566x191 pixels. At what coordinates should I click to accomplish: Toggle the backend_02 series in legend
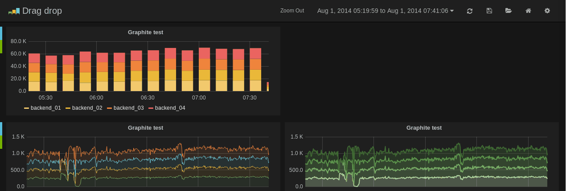[87, 108]
